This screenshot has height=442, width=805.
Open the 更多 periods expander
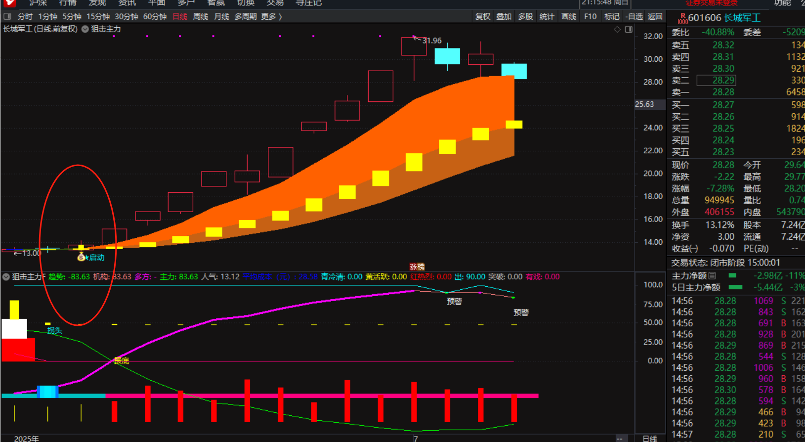[271, 16]
